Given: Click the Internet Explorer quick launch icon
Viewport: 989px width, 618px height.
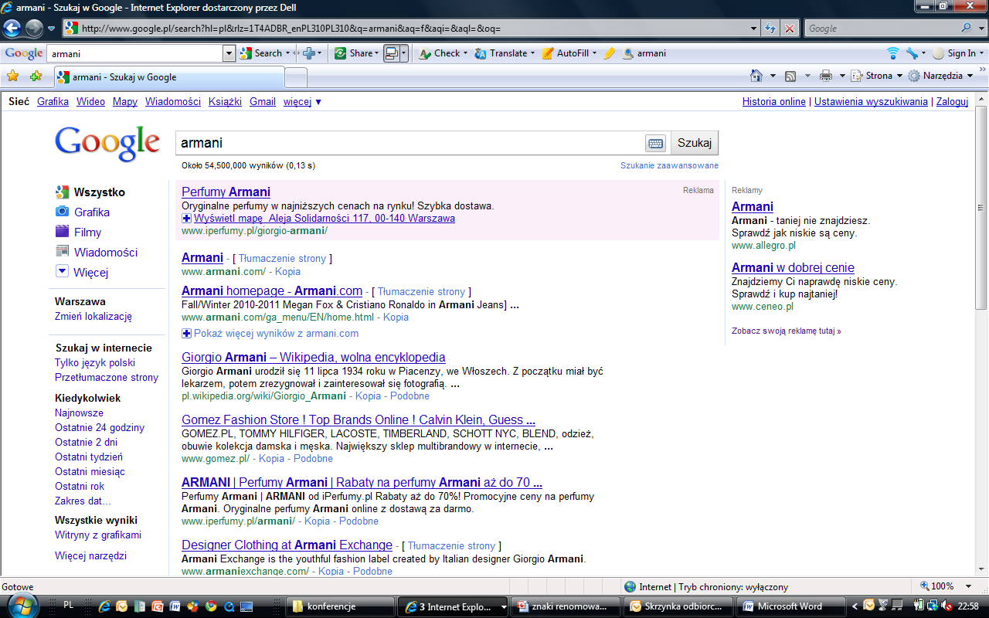Looking at the screenshot, I should [104, 606].
